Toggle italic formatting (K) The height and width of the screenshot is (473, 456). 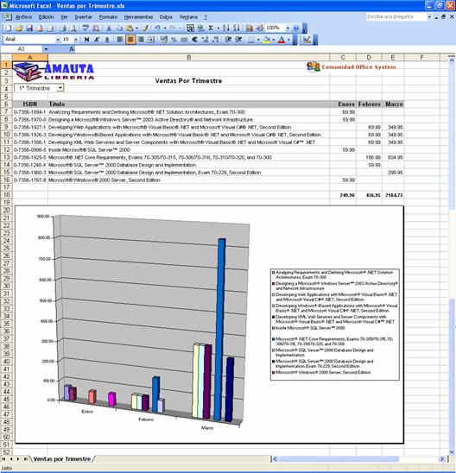click(97, 40)
